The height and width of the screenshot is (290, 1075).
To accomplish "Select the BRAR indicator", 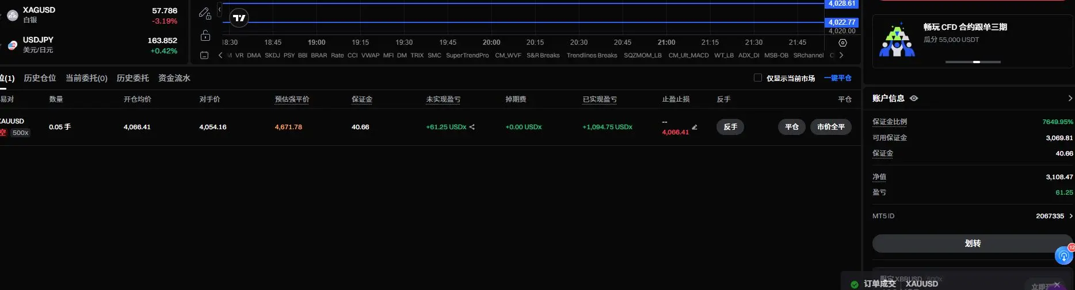I will (319, 56).
